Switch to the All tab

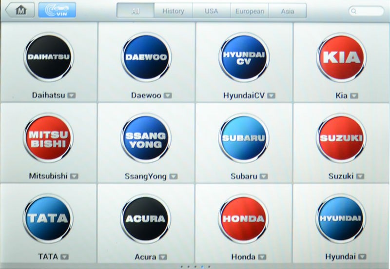pyautogui.click(x=136, y=11)
